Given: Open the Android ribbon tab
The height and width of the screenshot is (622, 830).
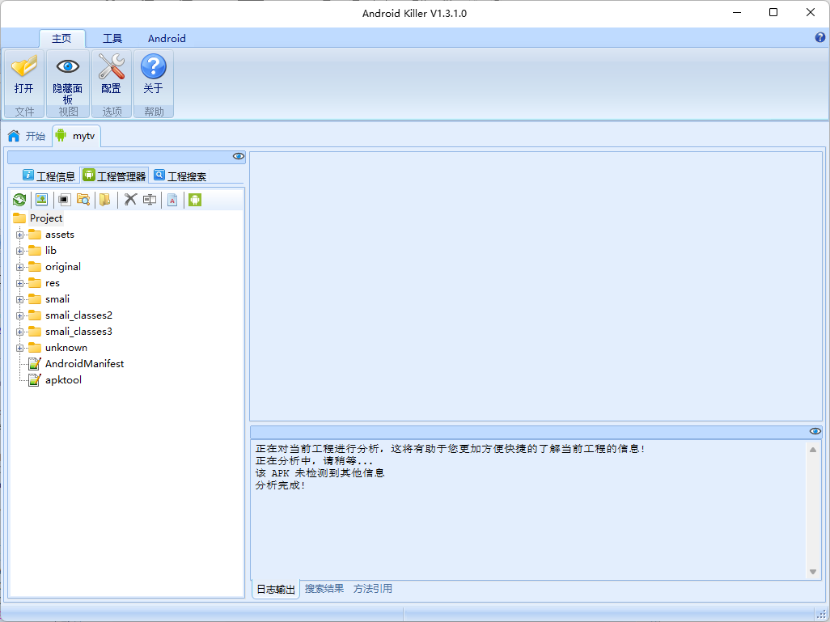Looking at the screenshot, I should (167, 39).
